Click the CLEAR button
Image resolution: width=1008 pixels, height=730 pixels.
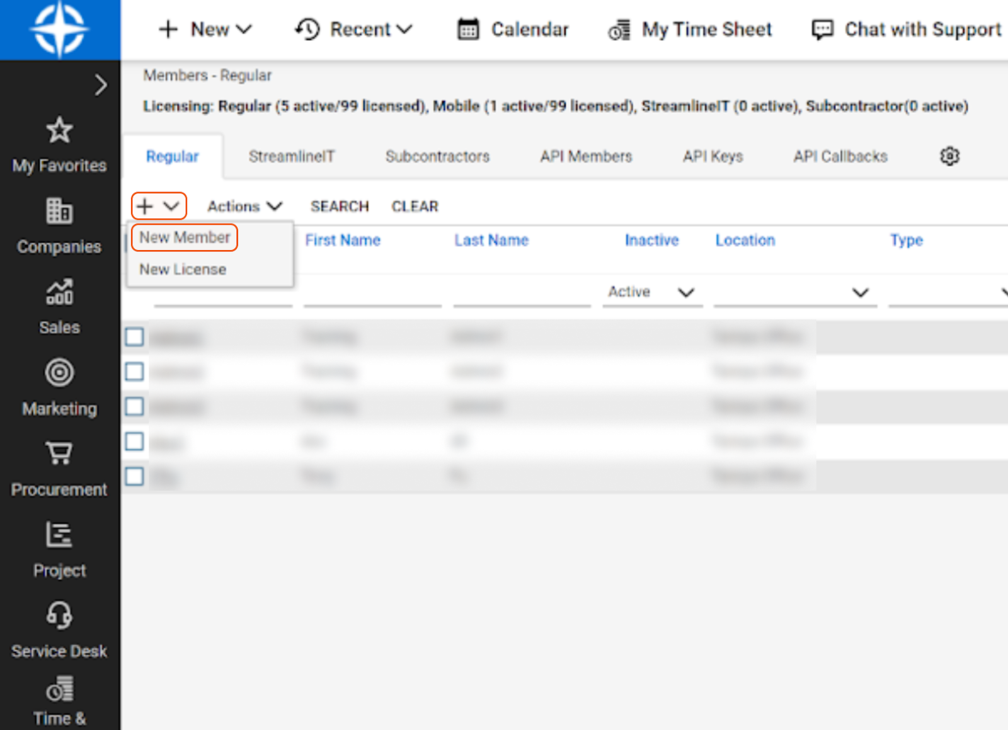(415, 207)
